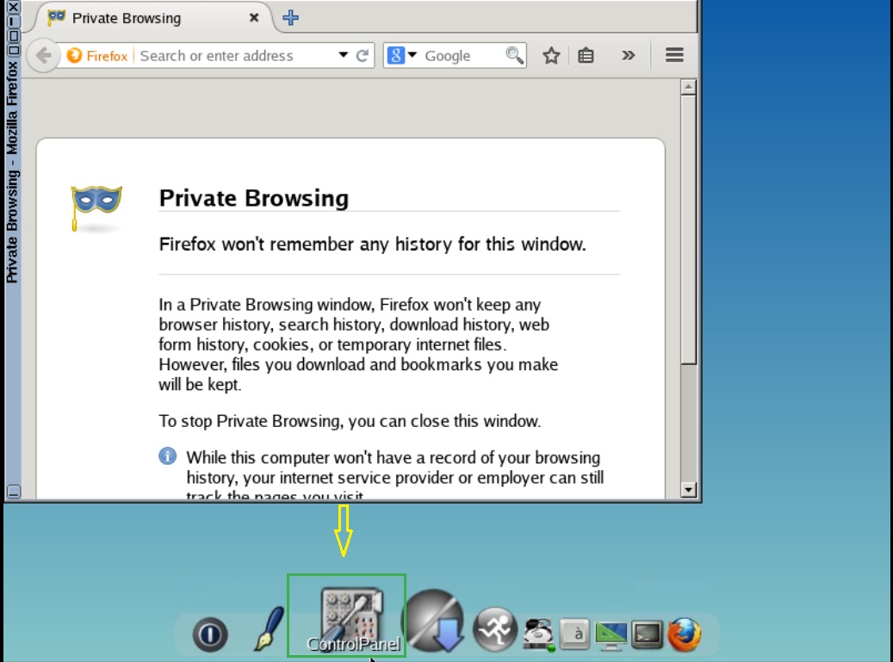Click the blue info icon beside the warning

point(167,456)
